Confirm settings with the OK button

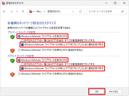click(97, 92)
